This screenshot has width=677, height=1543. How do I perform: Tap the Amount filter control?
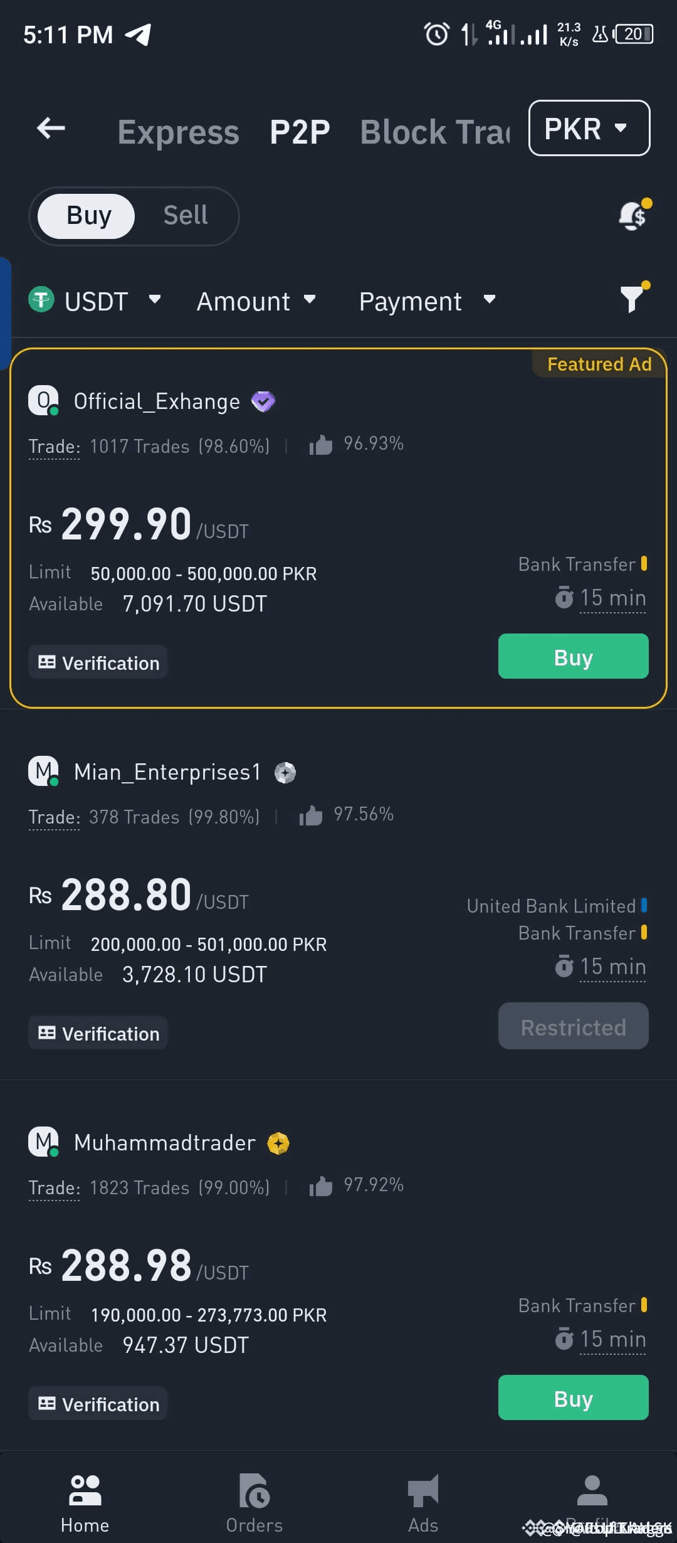pyautogui.click(x=256, y=301)
